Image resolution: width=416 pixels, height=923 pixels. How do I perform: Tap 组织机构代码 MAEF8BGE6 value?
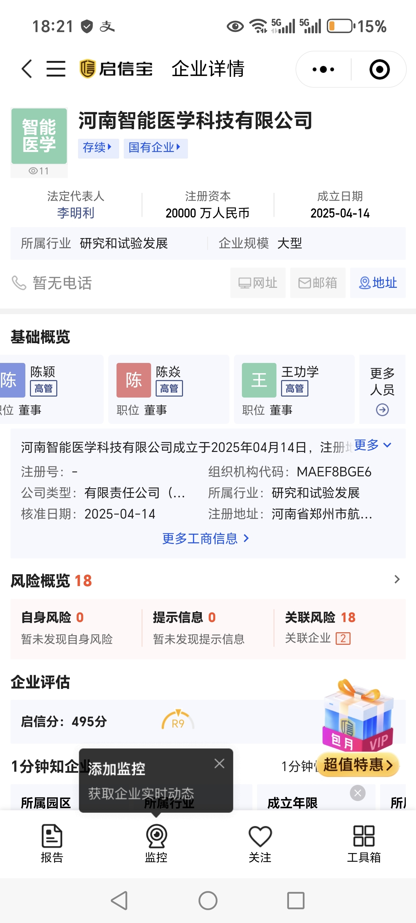pos(334,471)
